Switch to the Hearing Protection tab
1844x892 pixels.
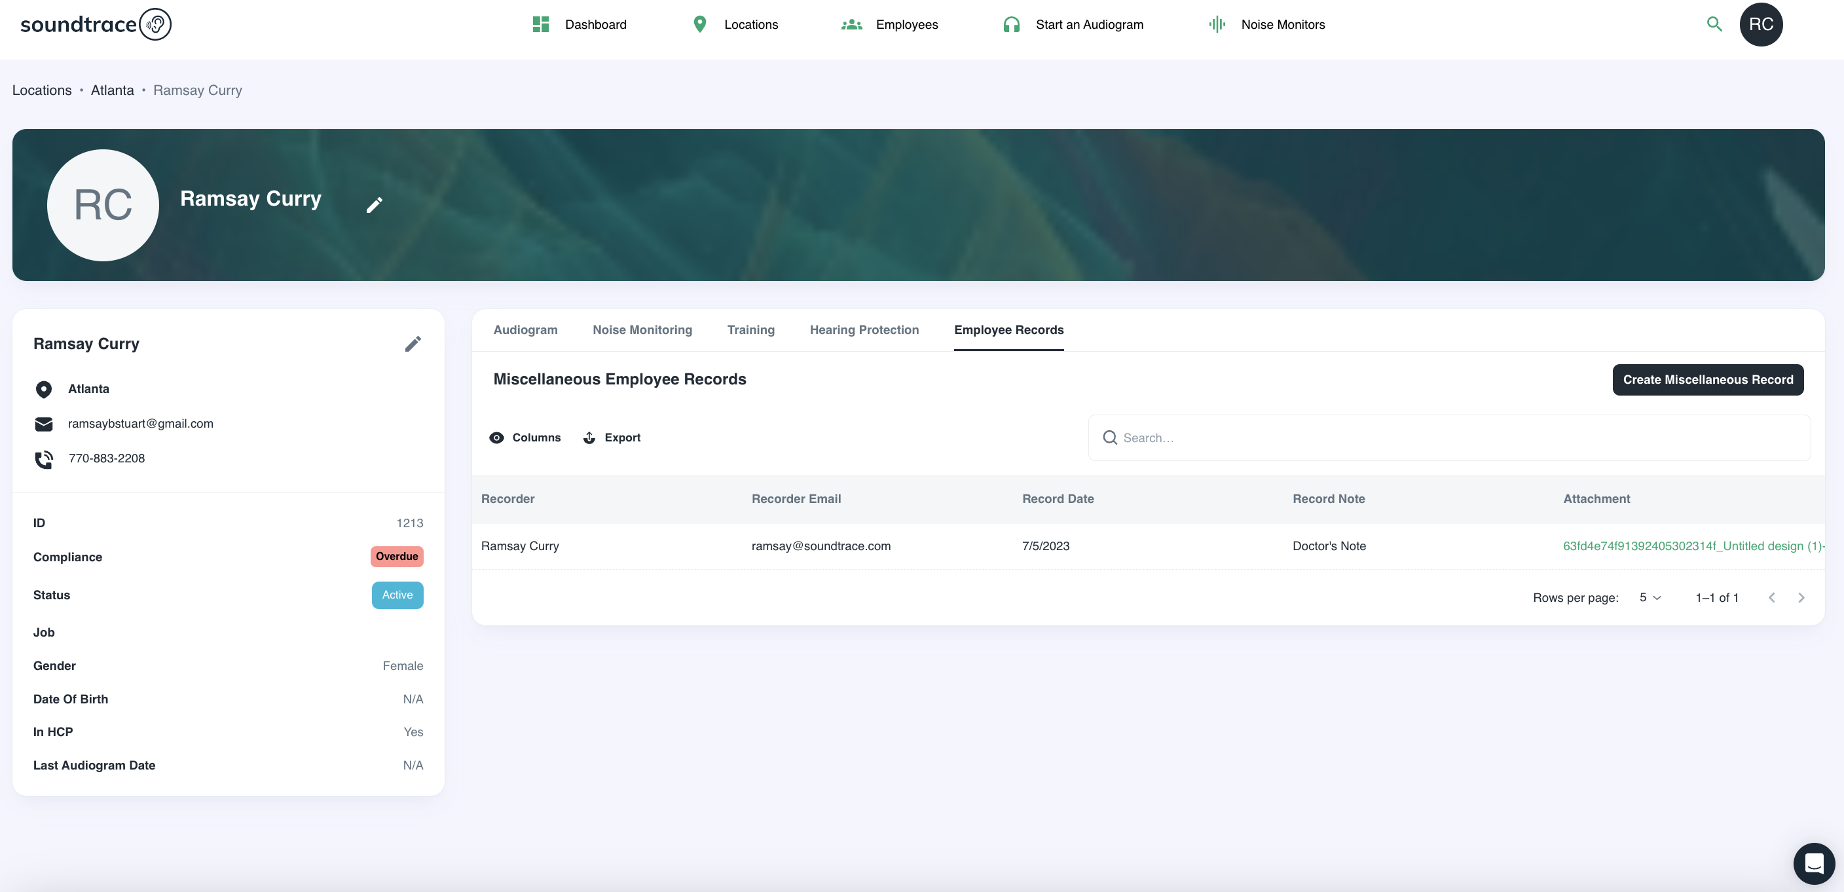(x=864, y=329)
